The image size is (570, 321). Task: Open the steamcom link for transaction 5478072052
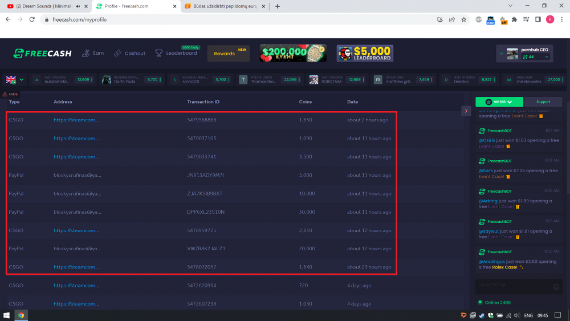[76, 267]
